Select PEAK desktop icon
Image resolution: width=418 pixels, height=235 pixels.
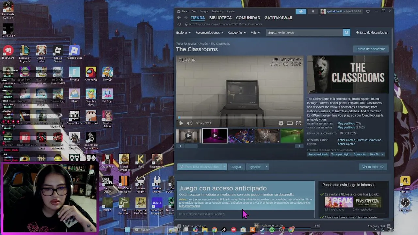point(74,96)
